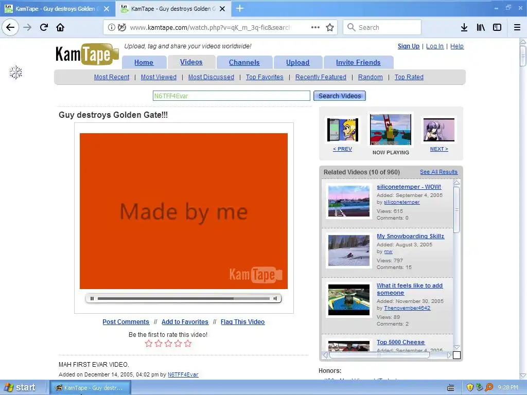The image size is (527, 395).
Task: Click the Sign Up link
Action: tap(409, 46)
